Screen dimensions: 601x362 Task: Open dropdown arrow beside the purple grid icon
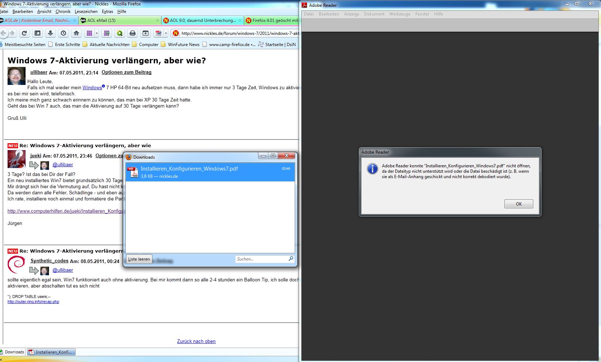pos(97,33)
